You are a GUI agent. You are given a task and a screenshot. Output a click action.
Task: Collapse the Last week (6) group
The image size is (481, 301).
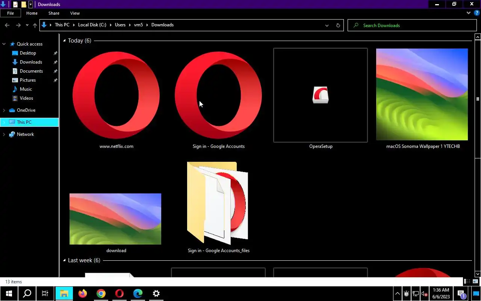tap(64, 260)
